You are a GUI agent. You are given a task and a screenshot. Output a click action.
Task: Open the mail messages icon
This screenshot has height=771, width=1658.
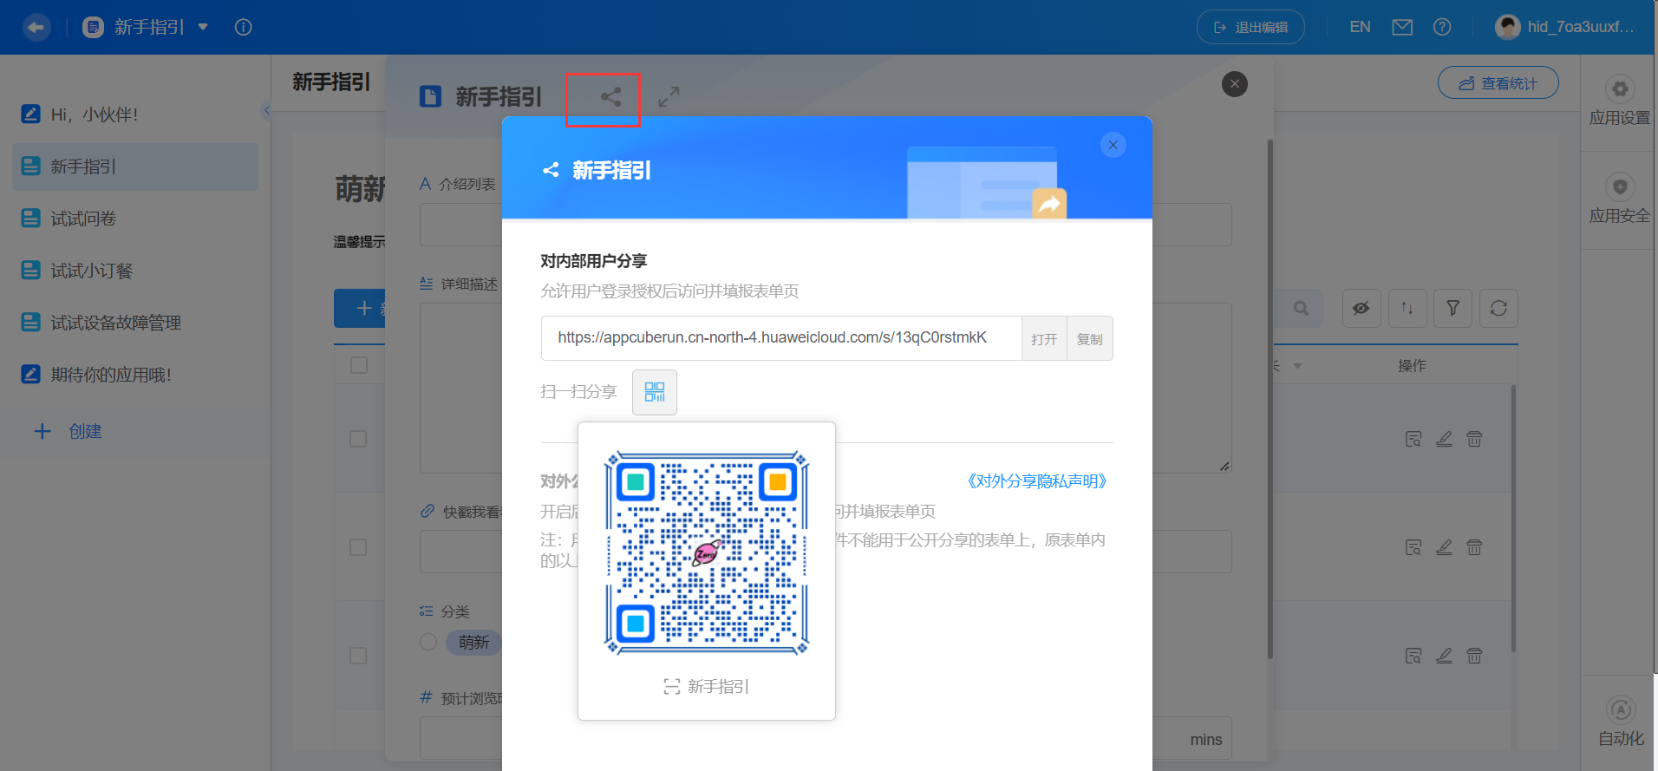pyautogui.click(x=1402, y=27)
